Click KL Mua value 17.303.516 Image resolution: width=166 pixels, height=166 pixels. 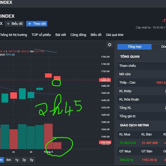(128, 143)
